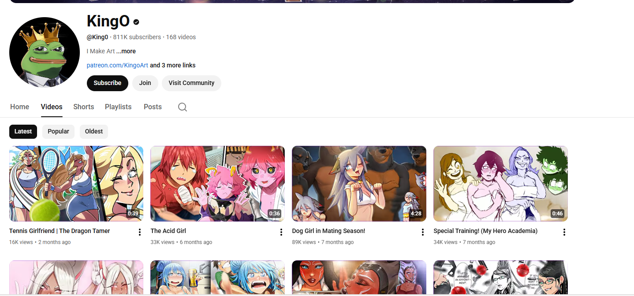Click the Visit Community button
The height and width of the screenshot is (296, 634).
pyautogui.click(x=191, y=83)
